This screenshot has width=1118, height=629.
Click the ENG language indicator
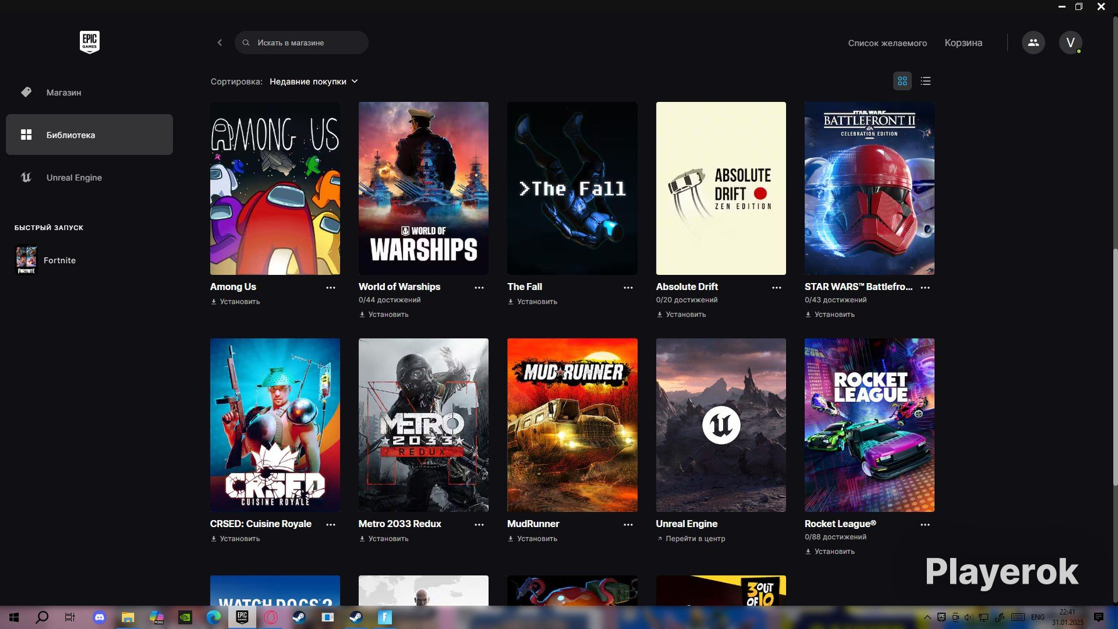(x=1038, y=618)
